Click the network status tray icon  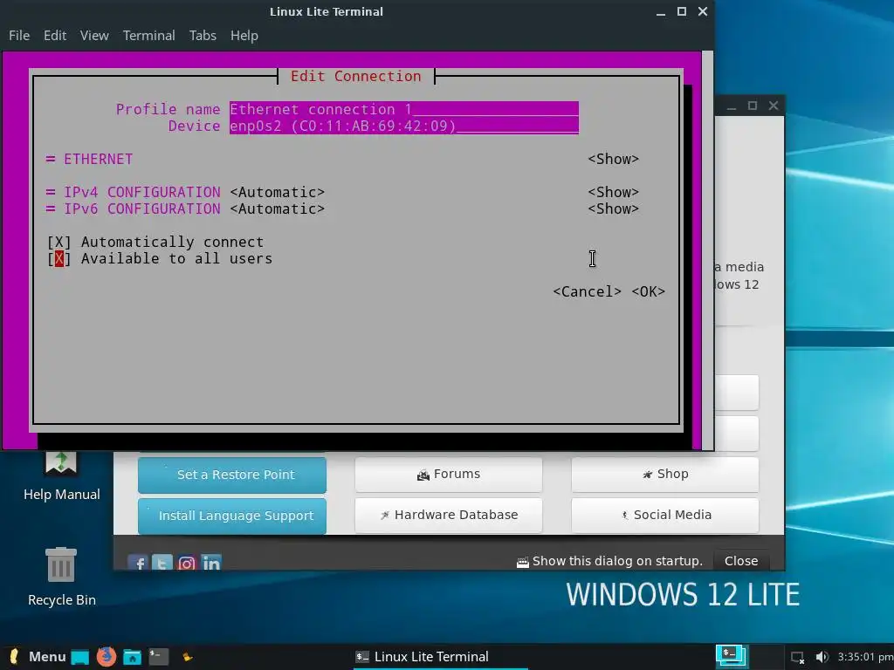point(798,658)
